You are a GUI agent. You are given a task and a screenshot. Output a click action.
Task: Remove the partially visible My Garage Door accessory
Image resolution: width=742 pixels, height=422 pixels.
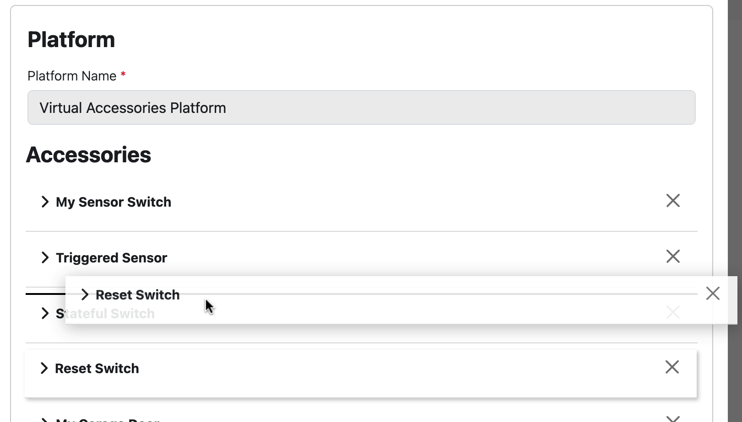[x=673, y=418]
